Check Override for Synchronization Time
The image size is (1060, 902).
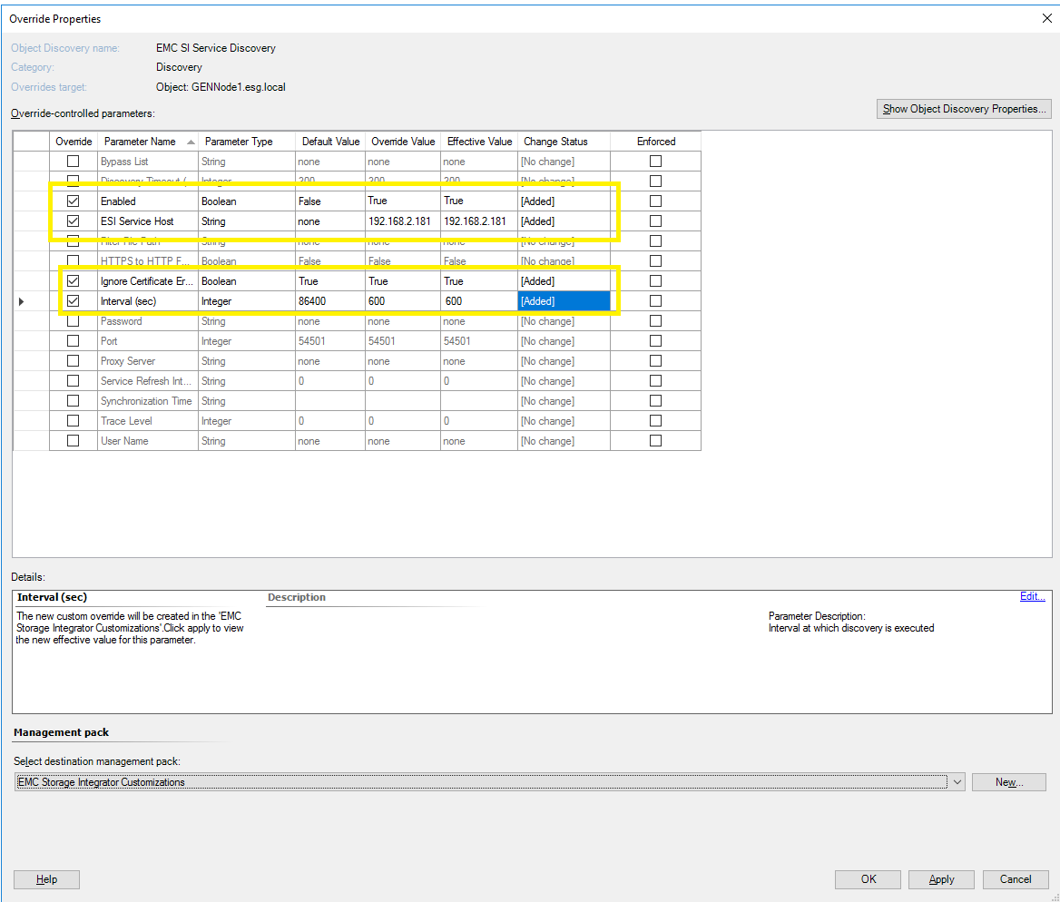(73, 401)
